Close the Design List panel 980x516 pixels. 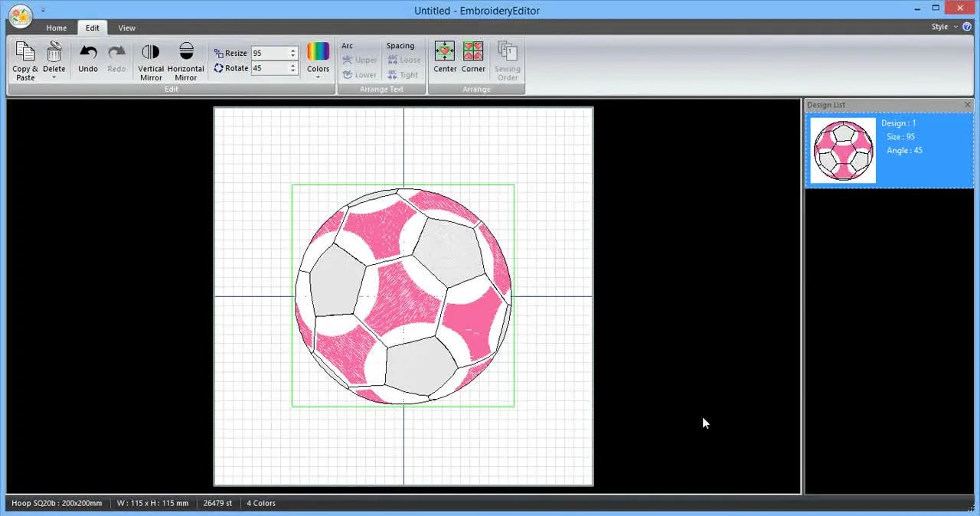pos(967,105)
